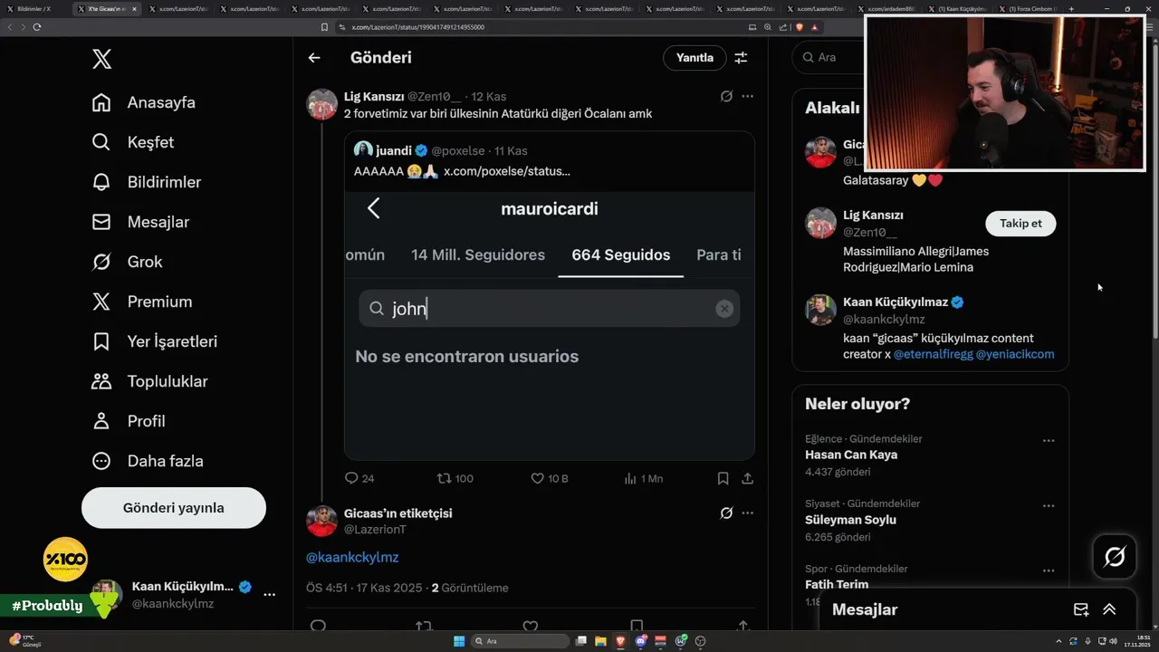Open account menu dots beside Kaan Küçükyılmaz
The height and width of the screenshot is (652, 1159).
[x=270, y=595]
